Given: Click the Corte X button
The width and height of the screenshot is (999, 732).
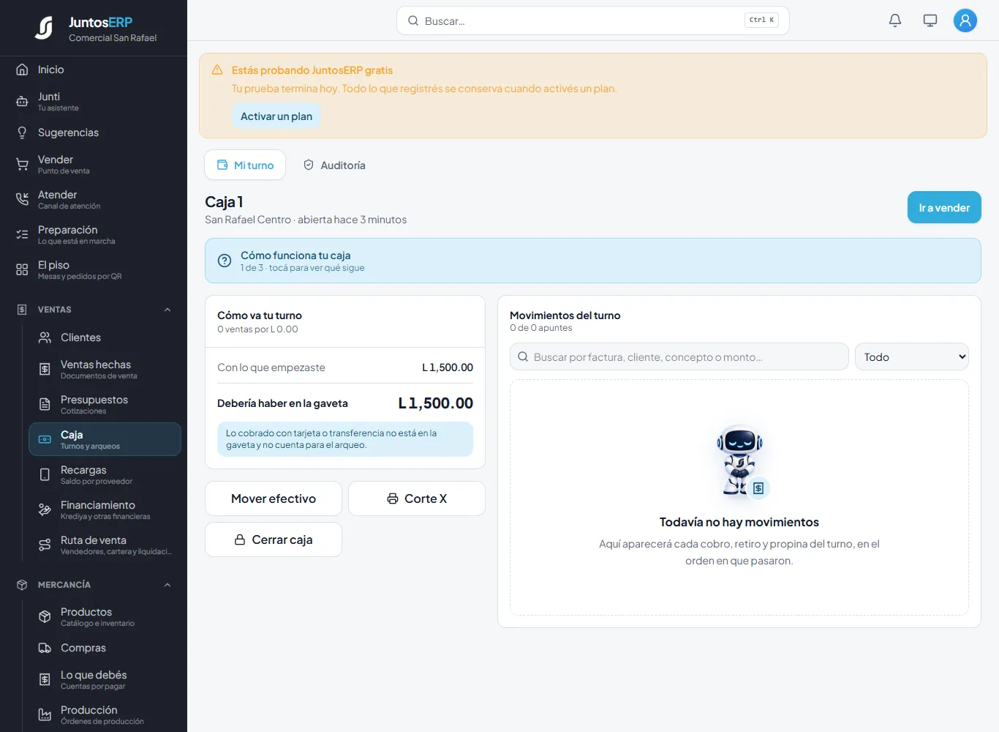Looking at the screenshot, I should pos(417,498).
